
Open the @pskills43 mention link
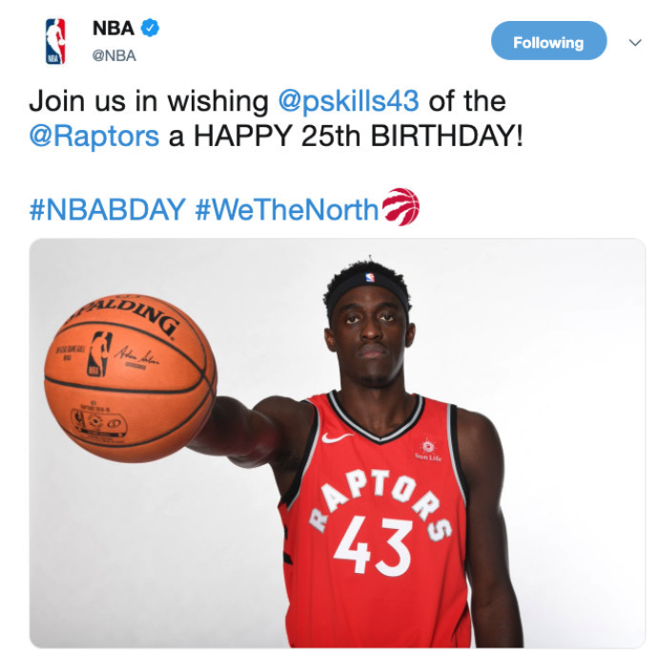348,101
